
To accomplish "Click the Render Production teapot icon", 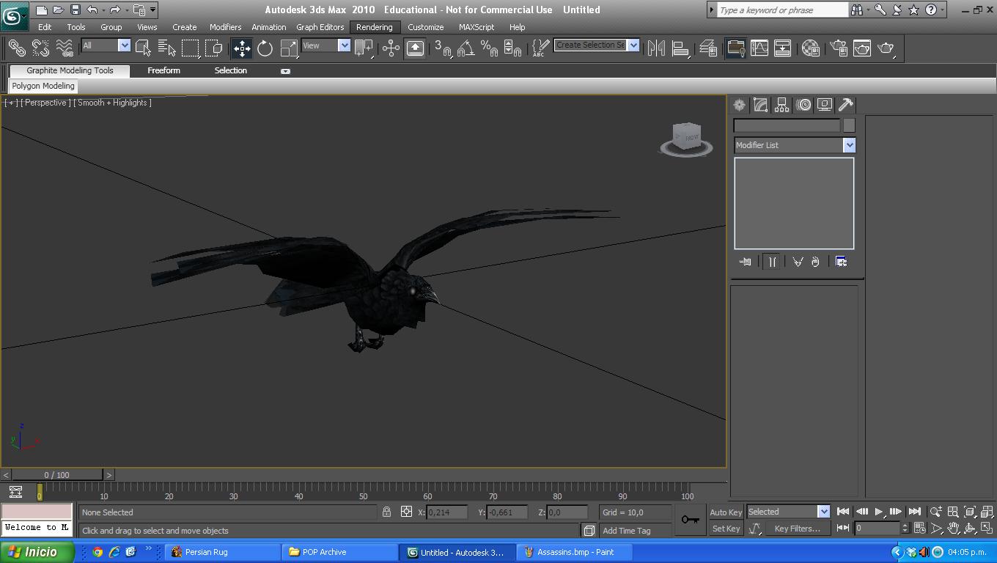I will [x=886, y=48].
